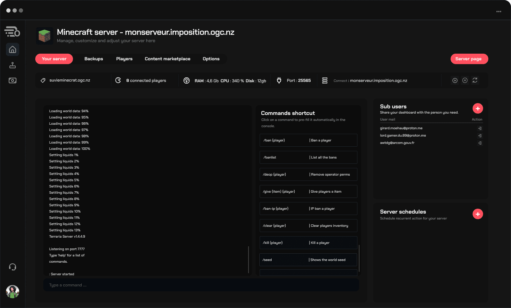Viewport: 511px width, 308px height.
Task: Click the Listening on port 7777 line
Action: pyautogui.click(x=67, y=249)
